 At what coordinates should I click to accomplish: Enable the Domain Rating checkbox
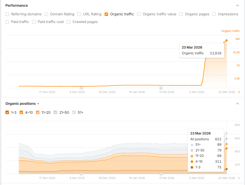tap(46, 14)
